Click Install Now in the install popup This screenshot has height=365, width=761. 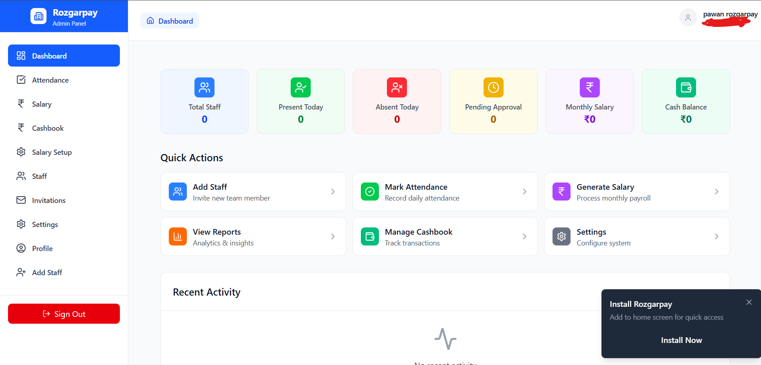coord(681,340)
